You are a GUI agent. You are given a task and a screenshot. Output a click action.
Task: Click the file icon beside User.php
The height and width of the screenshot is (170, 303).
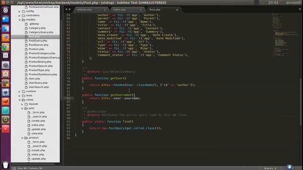coord(27,79)
